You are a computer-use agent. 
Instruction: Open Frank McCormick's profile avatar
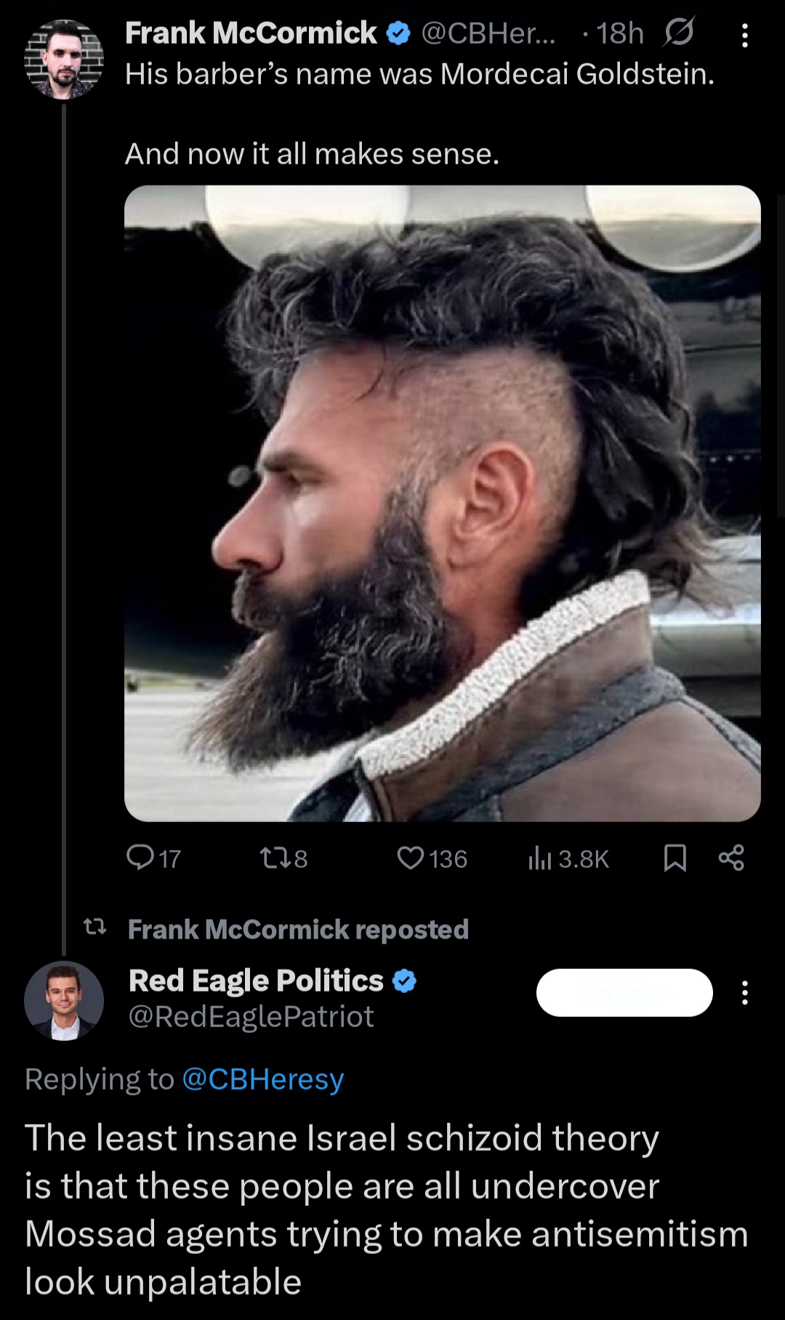[64, 60]
